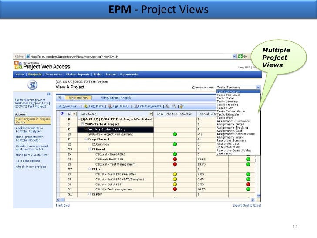Open the Choose a view dropdown
The width and height of the screenshot is (317, 238).
[258, 88]
